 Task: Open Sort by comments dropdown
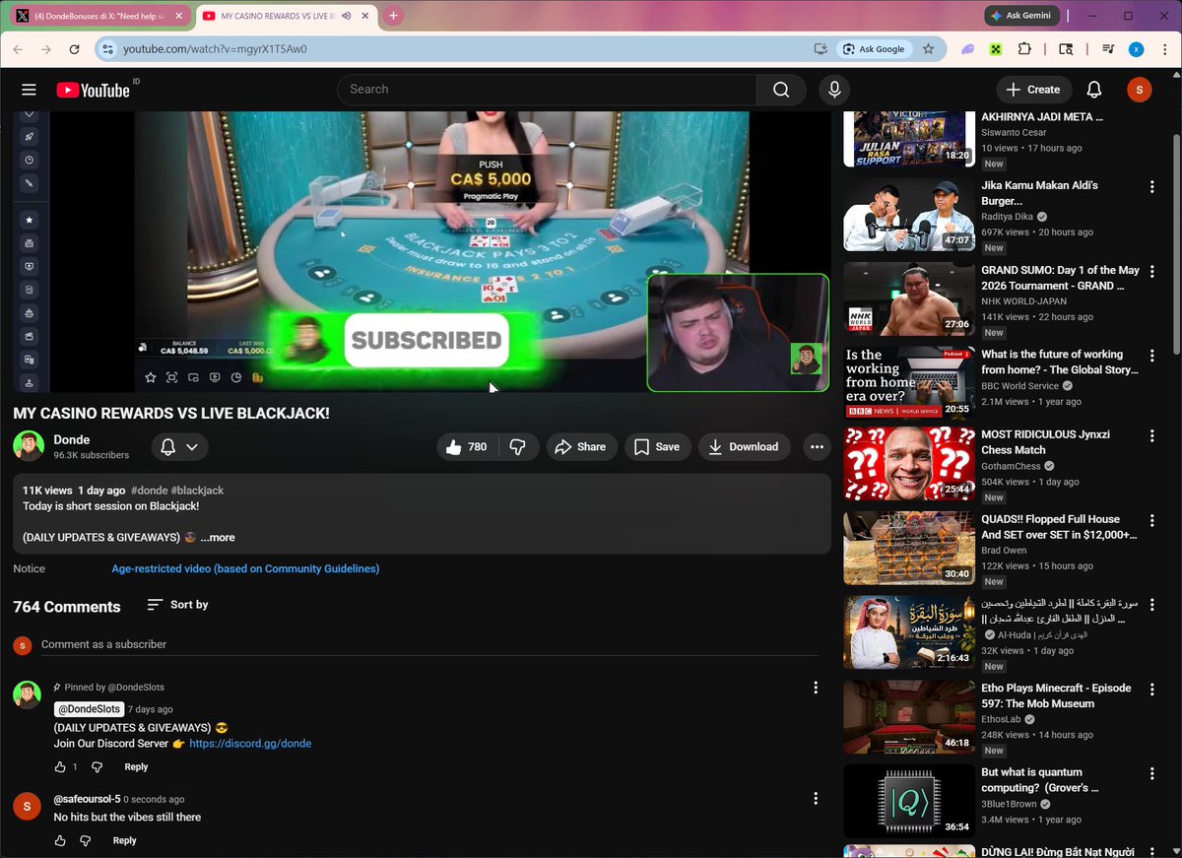pos(177,605)
